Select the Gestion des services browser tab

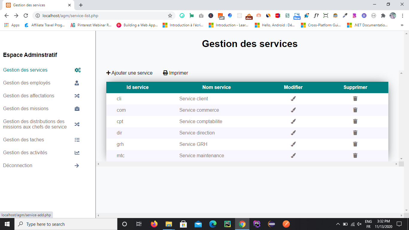click(39, 5)
